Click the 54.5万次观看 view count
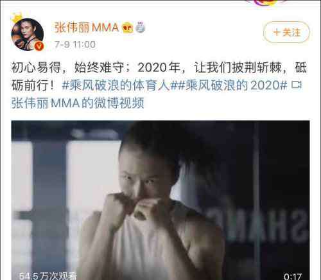This screenshot has height=280, width=321. pos(48,276)
